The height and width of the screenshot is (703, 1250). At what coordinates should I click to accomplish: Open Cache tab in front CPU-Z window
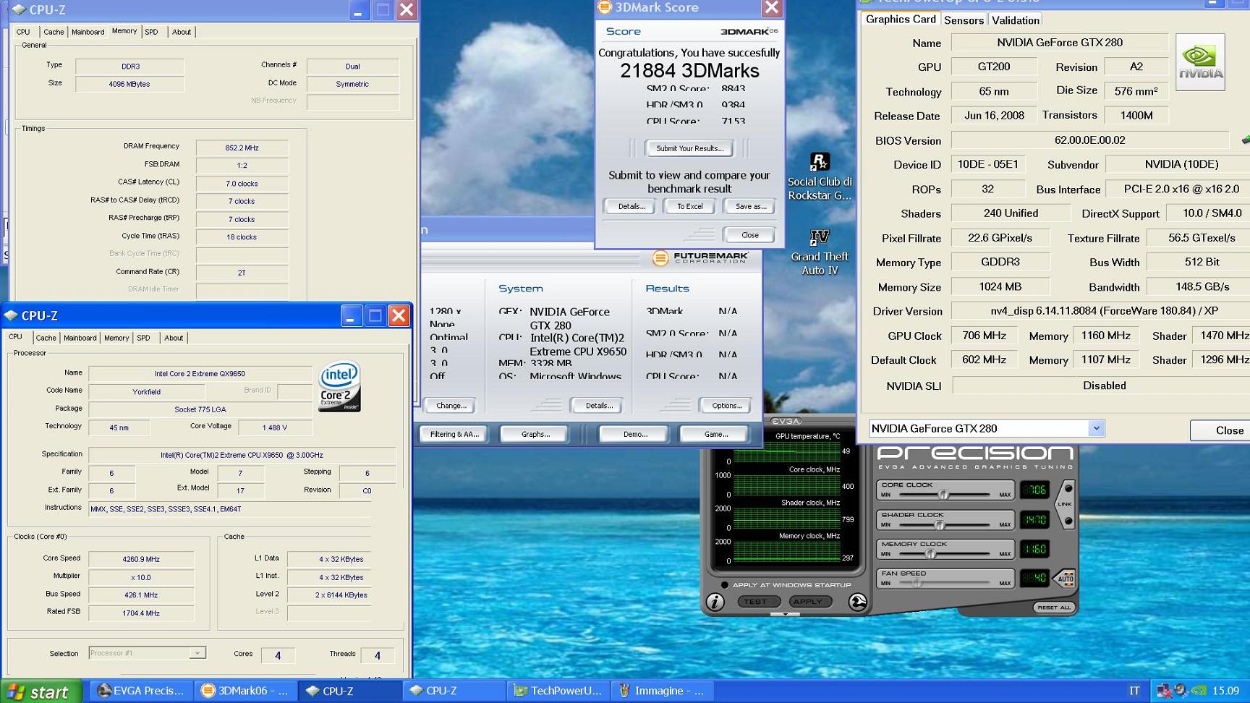[46, 338]
